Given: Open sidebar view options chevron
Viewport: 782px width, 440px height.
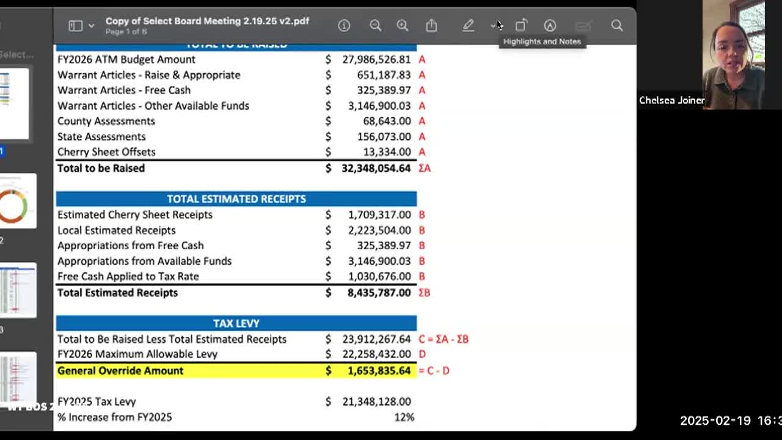Looking at the screenshot, I should pos(91,26).
